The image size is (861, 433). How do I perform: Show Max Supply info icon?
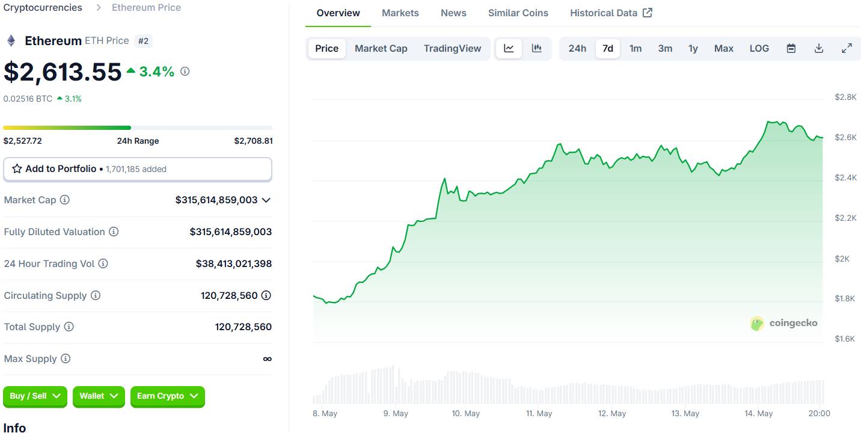click(x=66, y=358)
